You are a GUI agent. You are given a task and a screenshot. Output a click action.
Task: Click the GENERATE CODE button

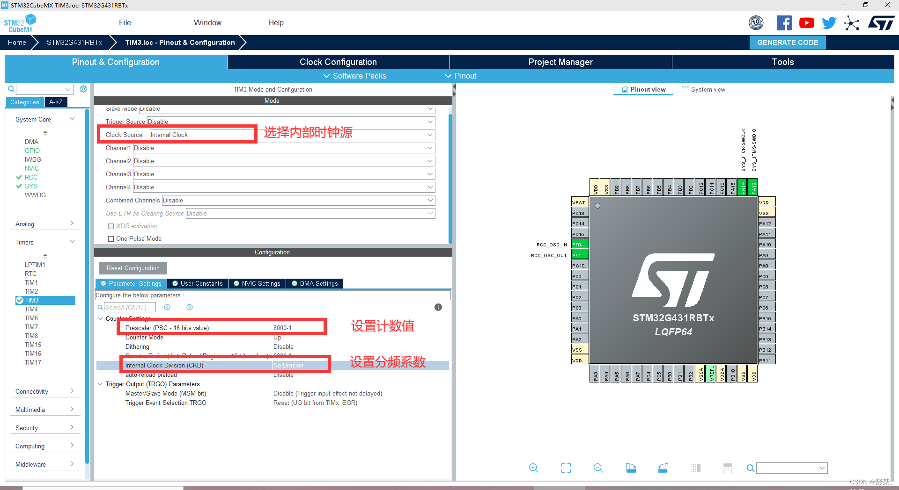click(x=788, y=42)
